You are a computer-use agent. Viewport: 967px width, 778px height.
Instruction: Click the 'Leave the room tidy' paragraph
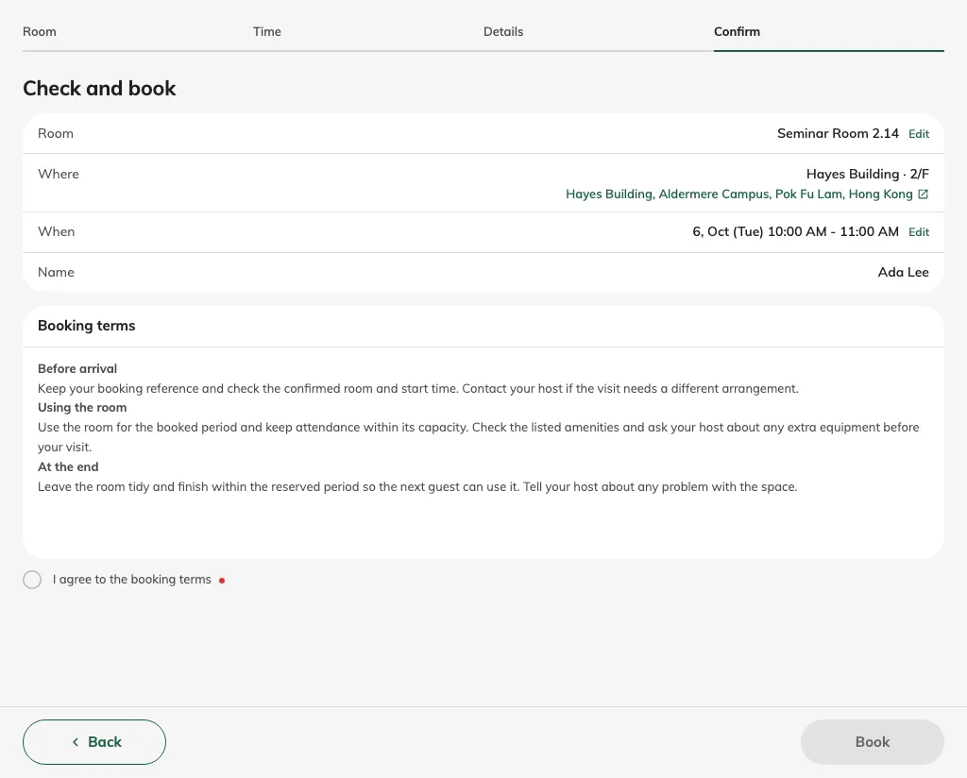[x=417, y=486]
